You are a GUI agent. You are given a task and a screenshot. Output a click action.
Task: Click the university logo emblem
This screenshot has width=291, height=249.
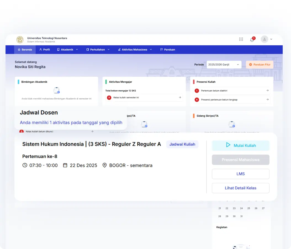tap(20, 39)
